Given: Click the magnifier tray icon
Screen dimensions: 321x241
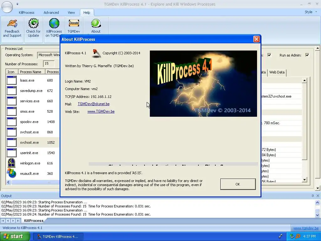Looking at the screenshot, I should click(298, 236).
